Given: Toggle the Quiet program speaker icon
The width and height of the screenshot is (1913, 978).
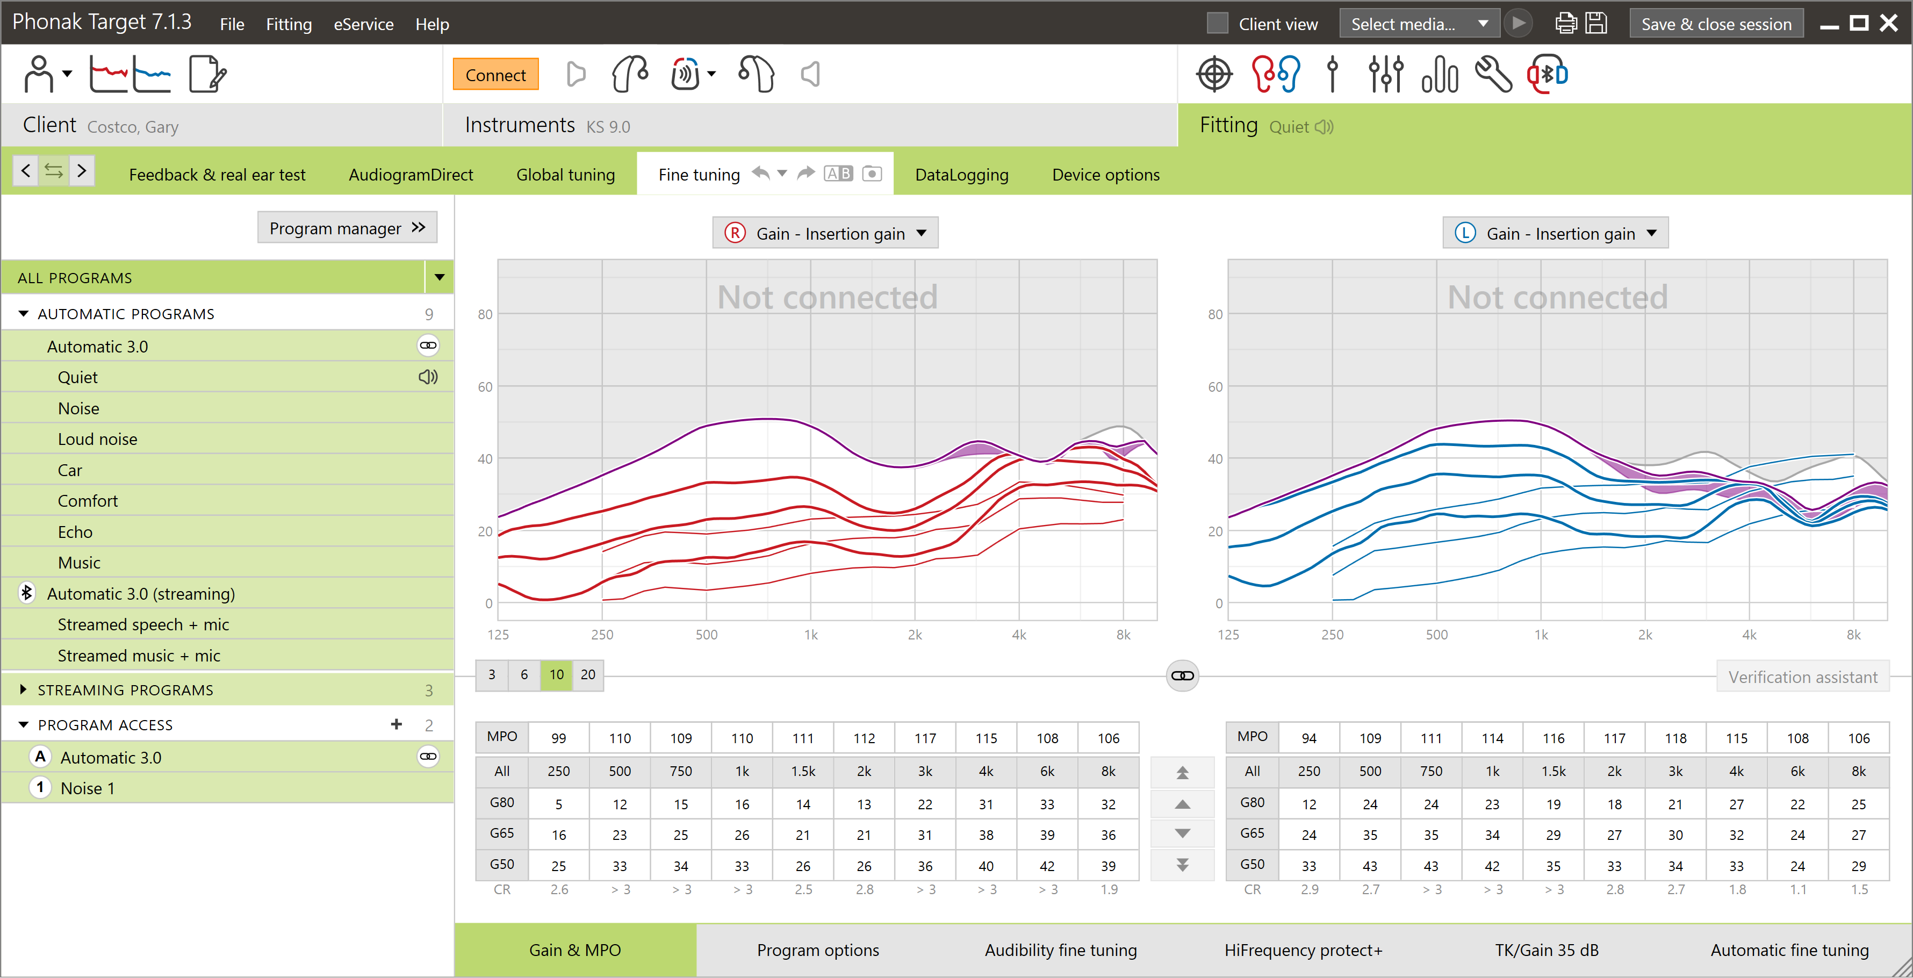Looking at the screenshot, I should [x=428, y=377].
